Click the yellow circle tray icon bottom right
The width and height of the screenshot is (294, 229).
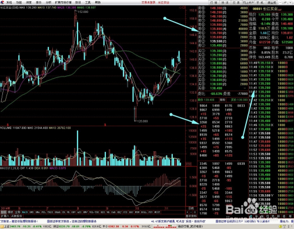click(x=280, y=227)
